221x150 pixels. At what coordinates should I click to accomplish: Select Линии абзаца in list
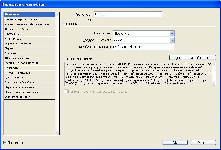pyautogui.click(x=29, y=39)
